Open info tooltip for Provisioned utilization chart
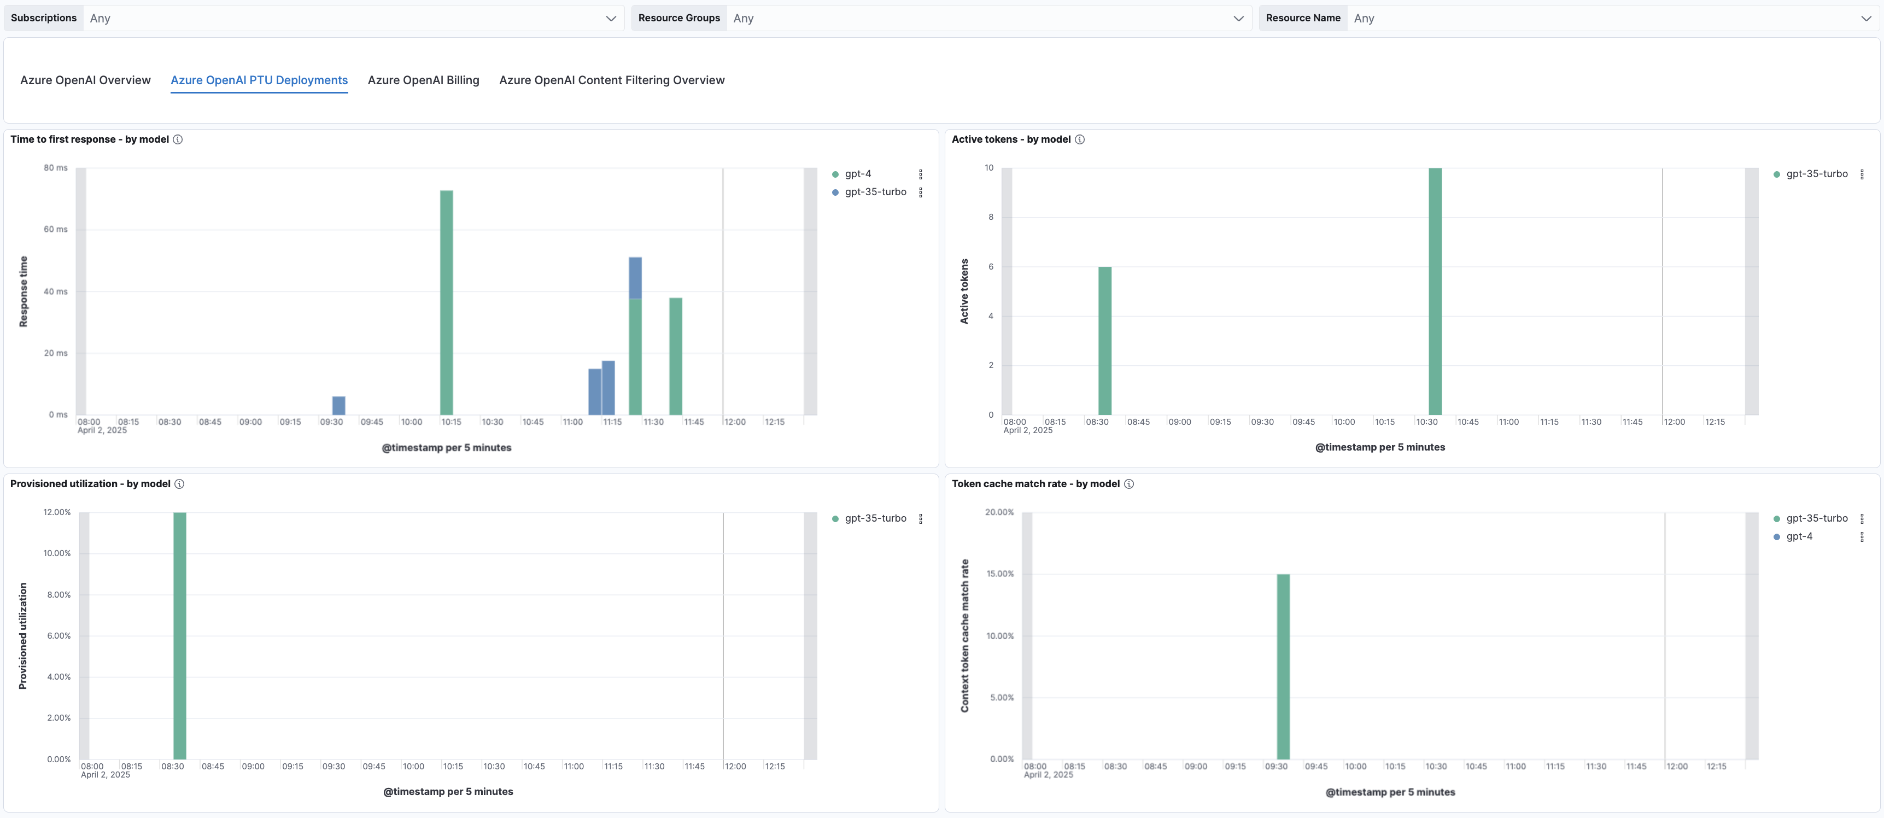This screenshot has height=818, width=1884. pyautogui.click(x=179, y=483)
